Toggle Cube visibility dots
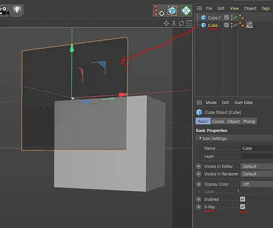This screenshot has width=273, height=228. 231,25
